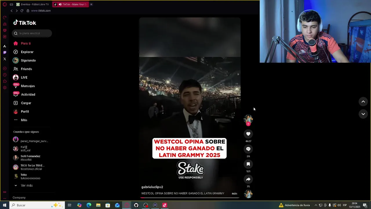Like the video with heart icon

click(248, 134)
